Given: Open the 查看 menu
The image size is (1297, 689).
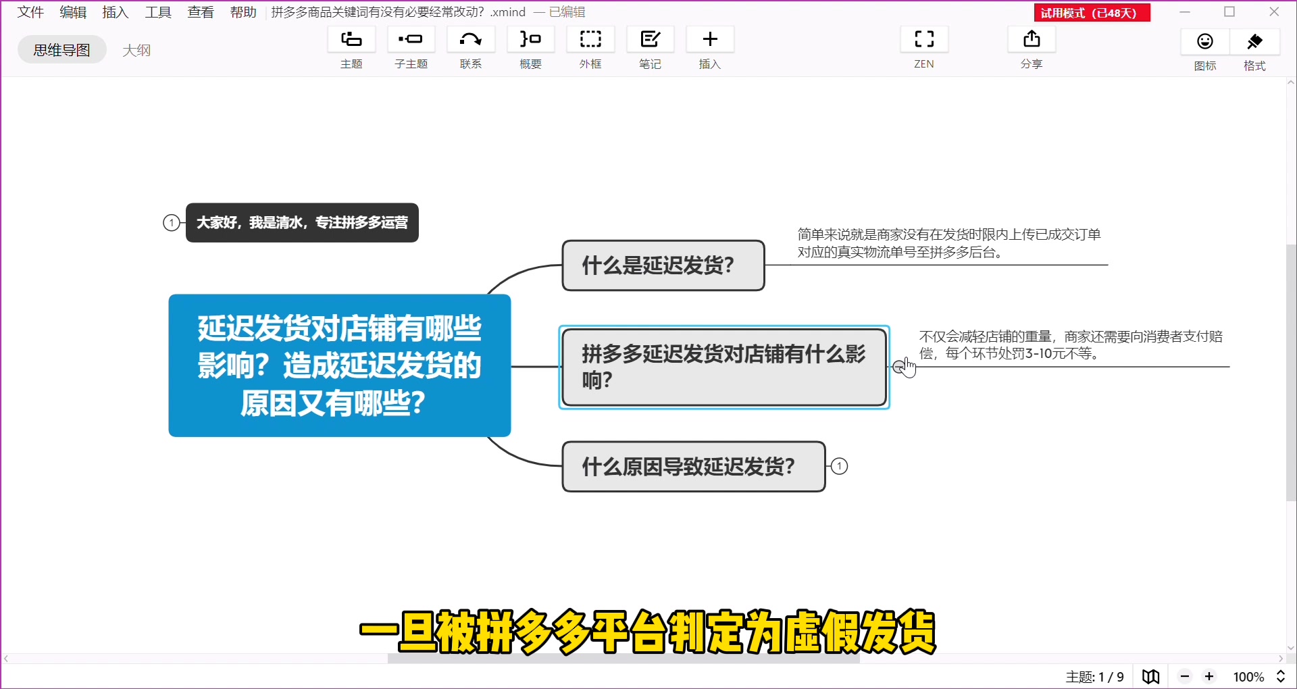Looking at the screenshot, I should tap(201, 12).
